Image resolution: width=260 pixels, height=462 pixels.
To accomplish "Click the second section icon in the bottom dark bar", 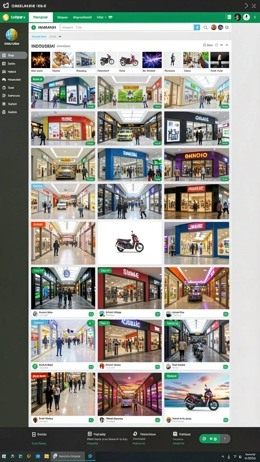I will pyautogui.click(x=90, y=434).
